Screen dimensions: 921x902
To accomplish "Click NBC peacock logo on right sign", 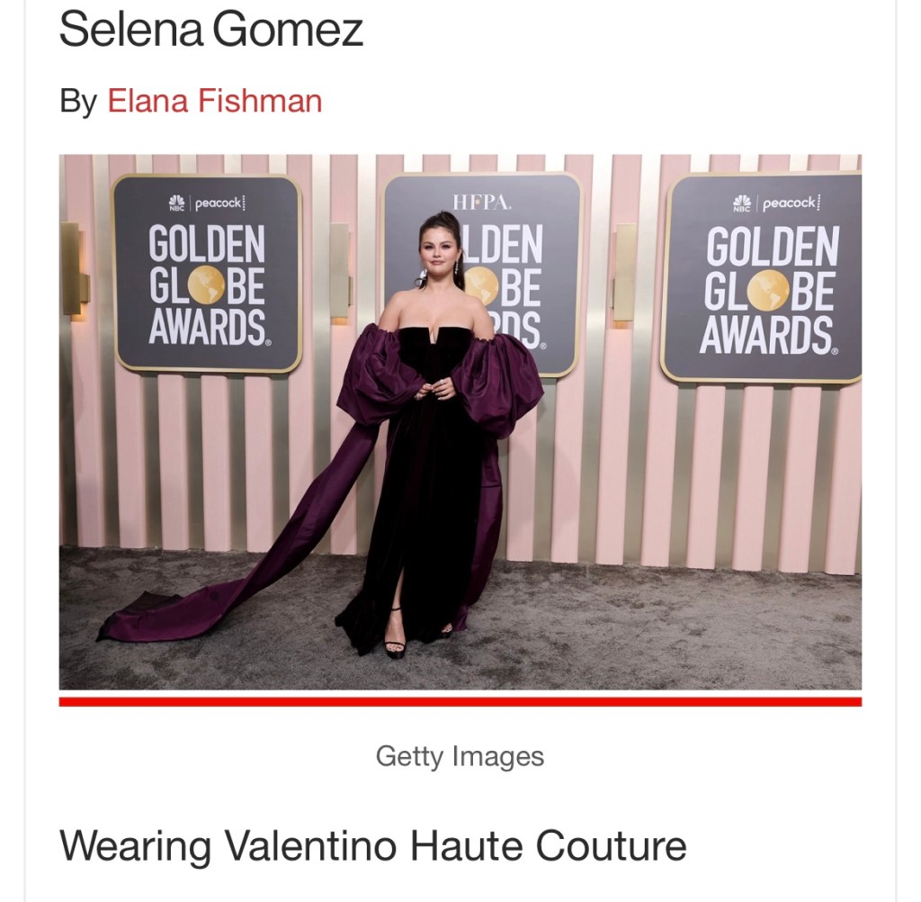I will pos(742,203).
